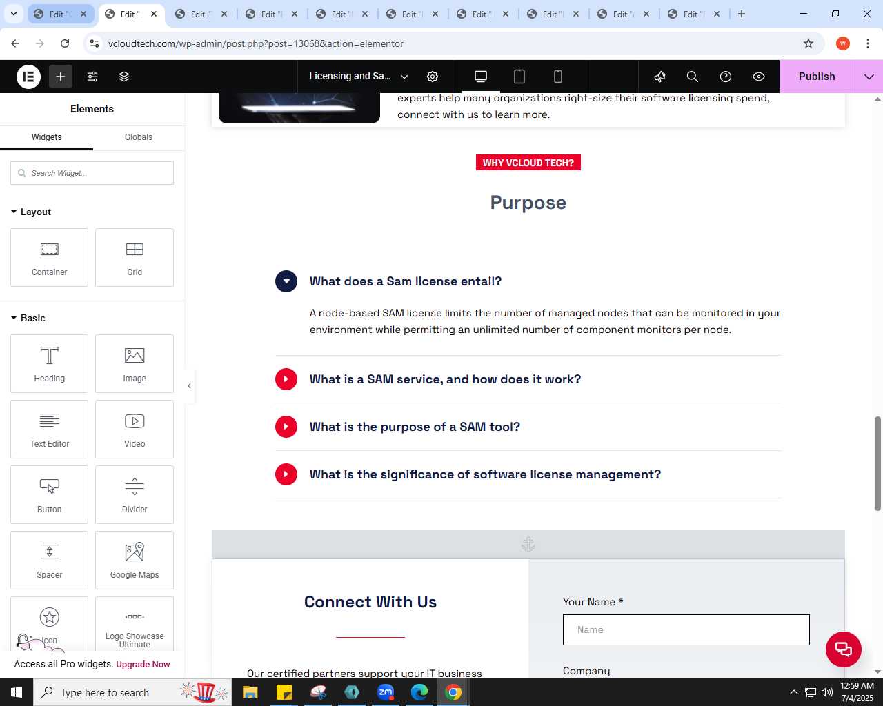
Task: Expand 'What is a SAM service' accordion
Action: 286,379
